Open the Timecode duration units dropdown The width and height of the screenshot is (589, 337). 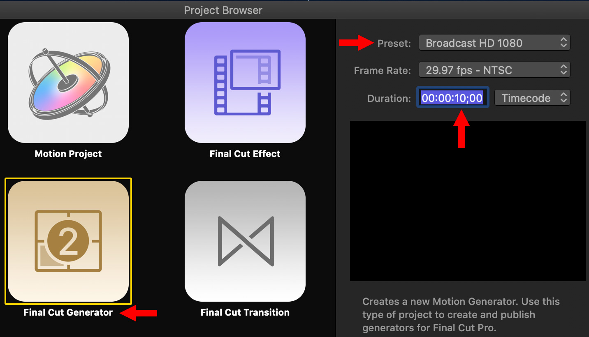(x=532, y=98)
